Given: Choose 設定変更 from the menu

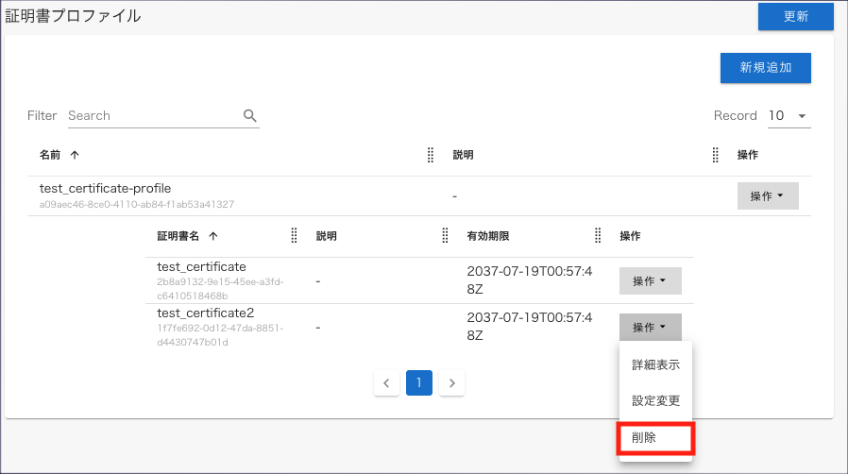Looking at the screenshot, I should pyautogui.click(x=655, y=400).
